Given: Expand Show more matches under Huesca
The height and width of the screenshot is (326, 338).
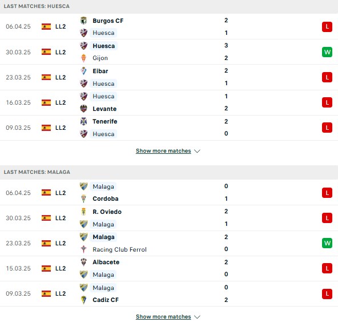Looking at the screenshot, I should (163, 151).
